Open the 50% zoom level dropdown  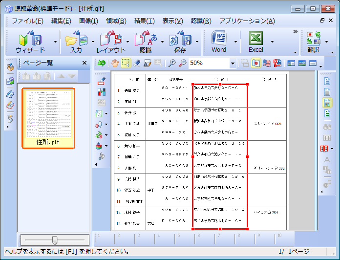tap(233, 64)
